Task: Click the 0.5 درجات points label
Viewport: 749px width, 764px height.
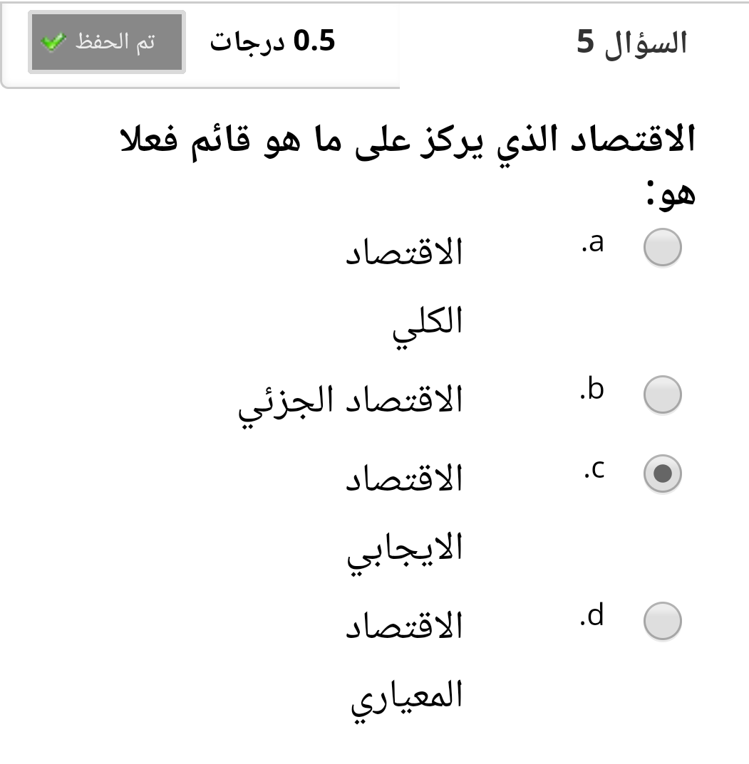Action: [x=272, y=41]
